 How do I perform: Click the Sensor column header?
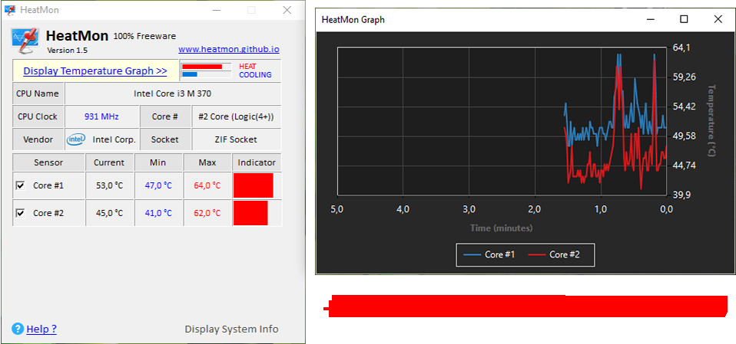[48, 162]
